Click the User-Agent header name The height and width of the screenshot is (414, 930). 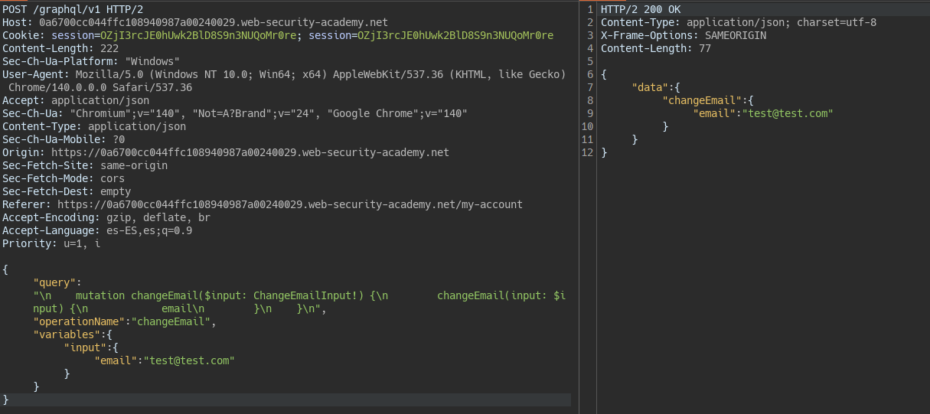[x=35, y=74]
